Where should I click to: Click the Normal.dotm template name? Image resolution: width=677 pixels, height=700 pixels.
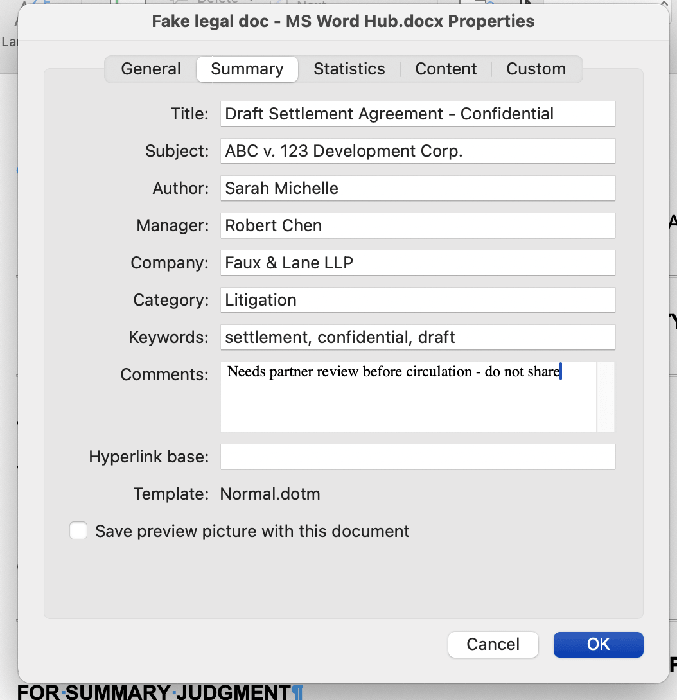(x=270, y=494)
